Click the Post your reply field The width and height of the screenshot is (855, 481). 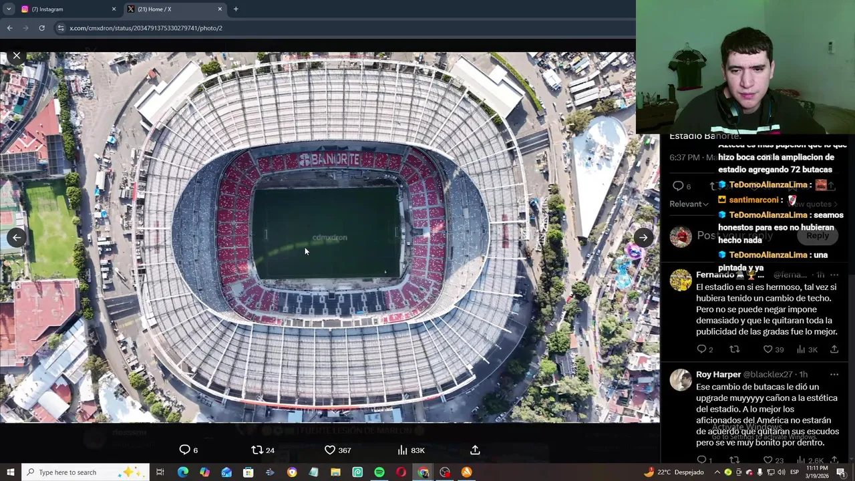(x=735, y=236)
